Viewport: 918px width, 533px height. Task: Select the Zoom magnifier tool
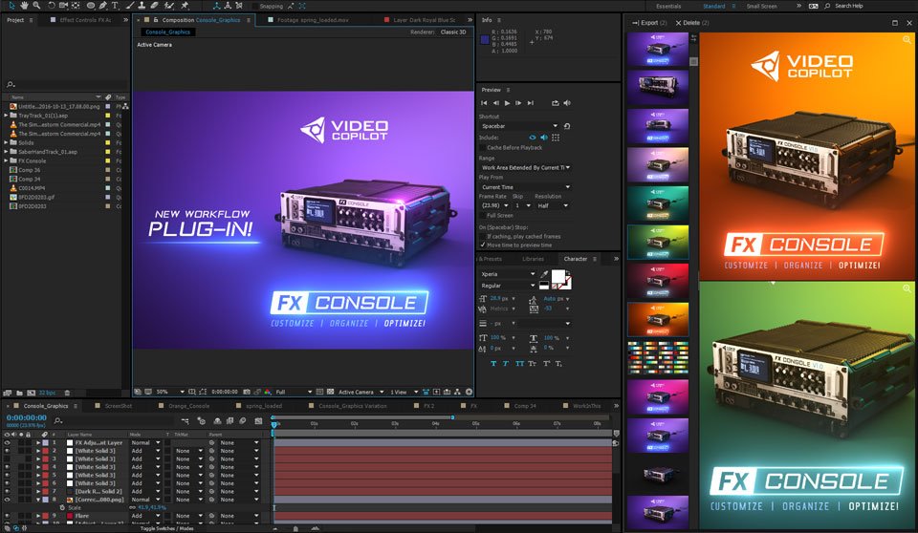click(x=36, y=6)
